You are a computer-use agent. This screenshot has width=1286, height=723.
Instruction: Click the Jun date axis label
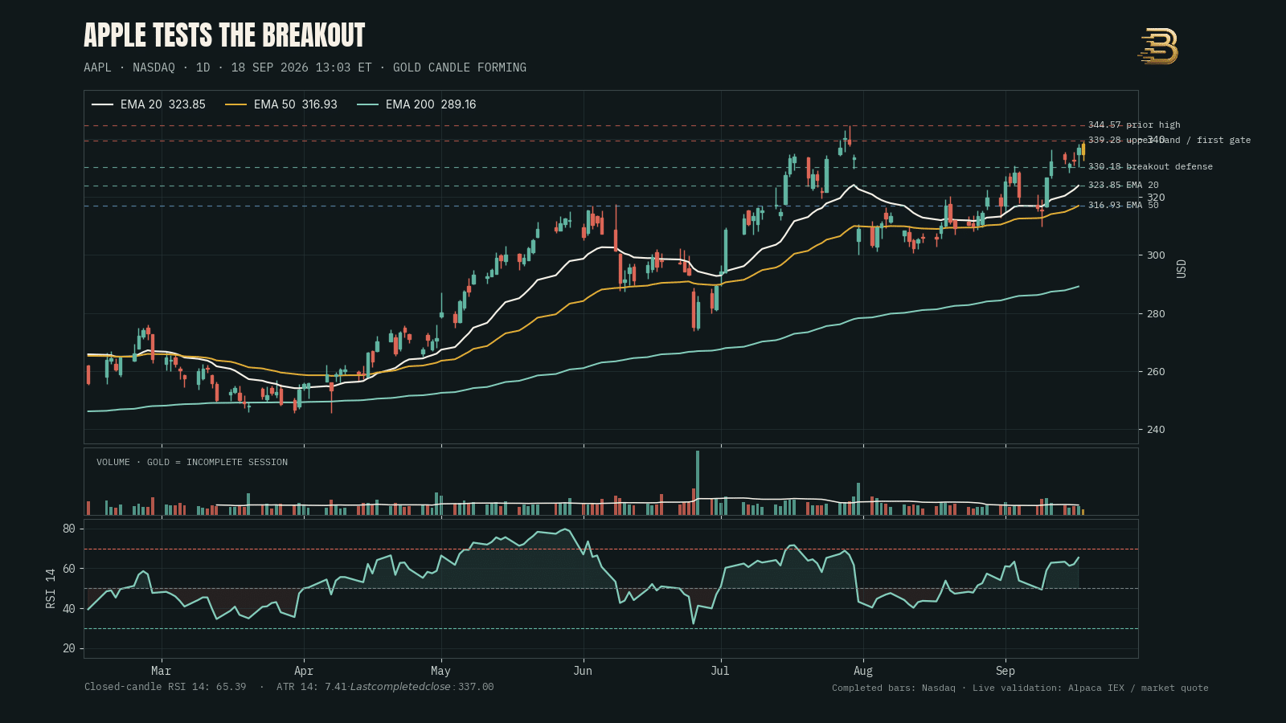tap(583, 671)
